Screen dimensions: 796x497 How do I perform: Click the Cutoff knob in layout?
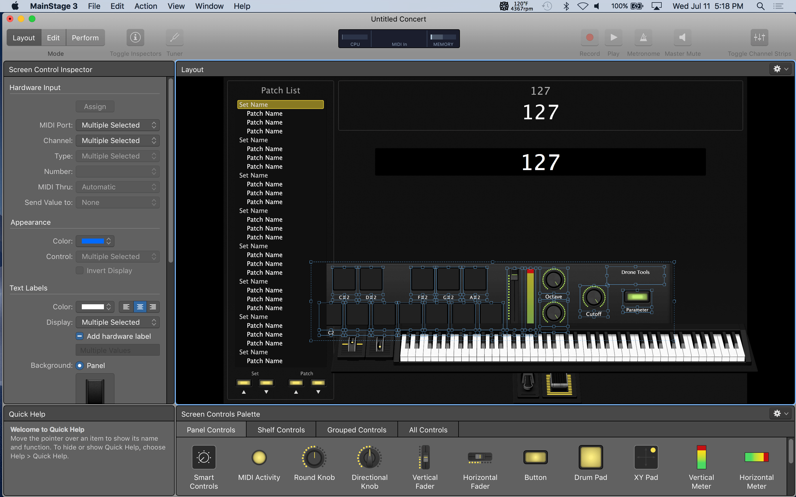[x=593, y=297]
